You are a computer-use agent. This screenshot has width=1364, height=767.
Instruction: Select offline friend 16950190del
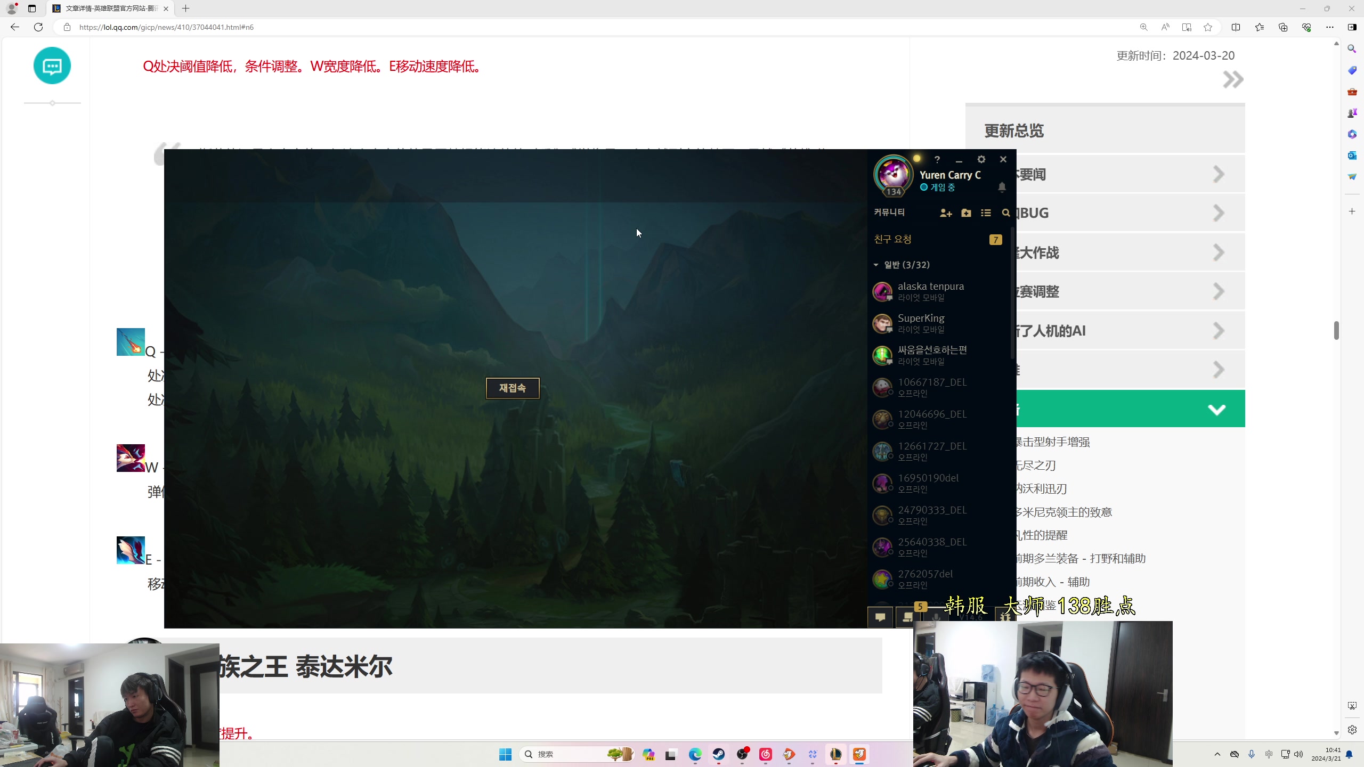click(938, 483)
